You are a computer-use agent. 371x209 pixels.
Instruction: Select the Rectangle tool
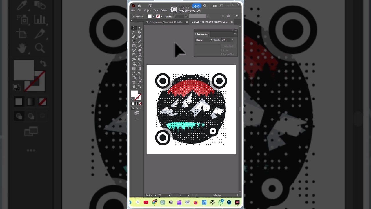click(x=134, y=46)
